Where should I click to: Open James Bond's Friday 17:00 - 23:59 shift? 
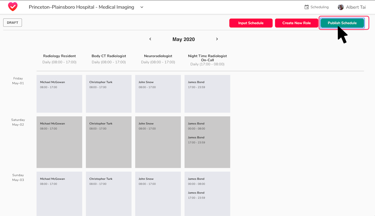[207, 93]
